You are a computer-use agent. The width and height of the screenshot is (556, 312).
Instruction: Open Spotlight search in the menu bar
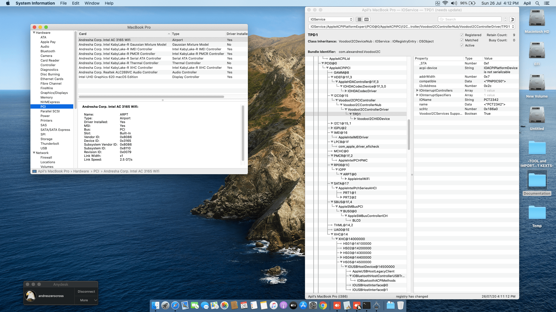coord(537,3)
